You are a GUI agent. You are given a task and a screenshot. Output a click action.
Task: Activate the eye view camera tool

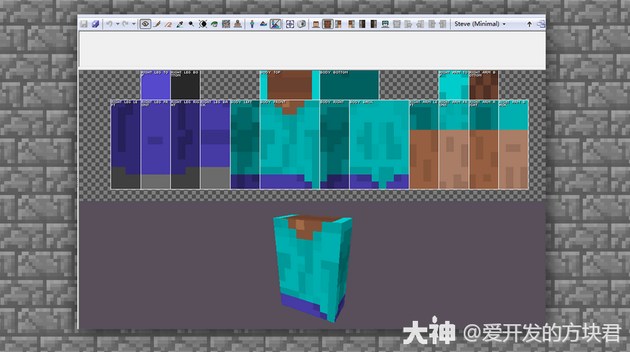click(145, 24)
